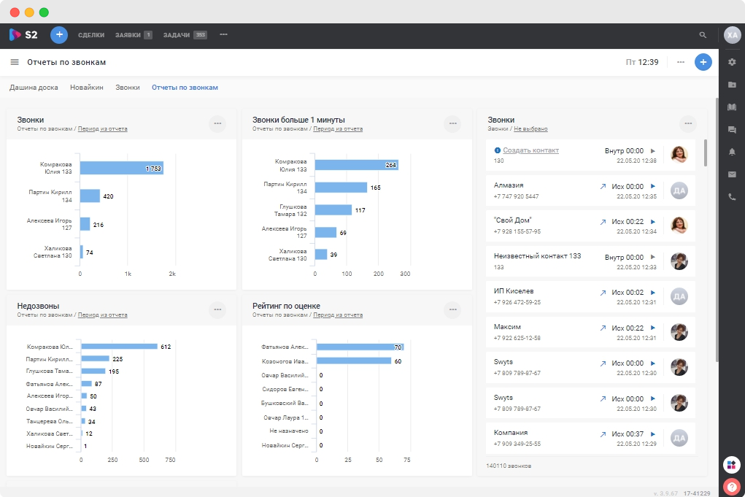Click the ДА avatar on the ИП Киселев call
Screen dimensions: 745x497
pyautogui.click(x=679, y=296)
